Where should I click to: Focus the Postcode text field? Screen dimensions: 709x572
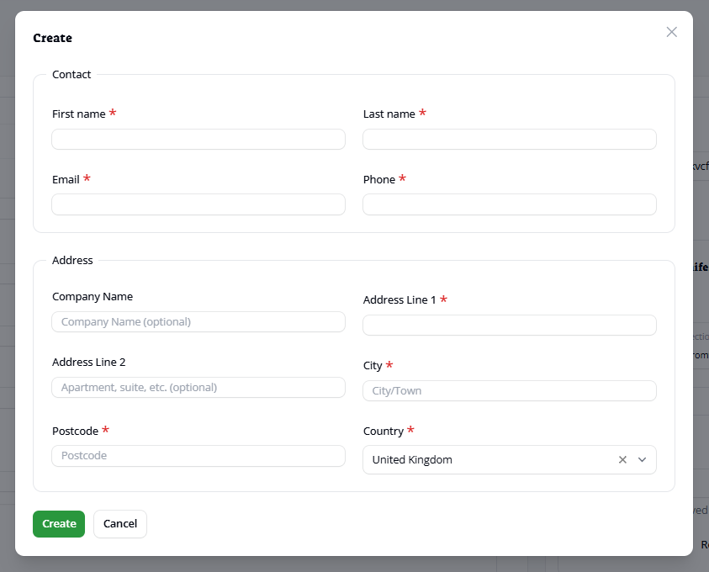pyautogui.click(x=198, y=456)
